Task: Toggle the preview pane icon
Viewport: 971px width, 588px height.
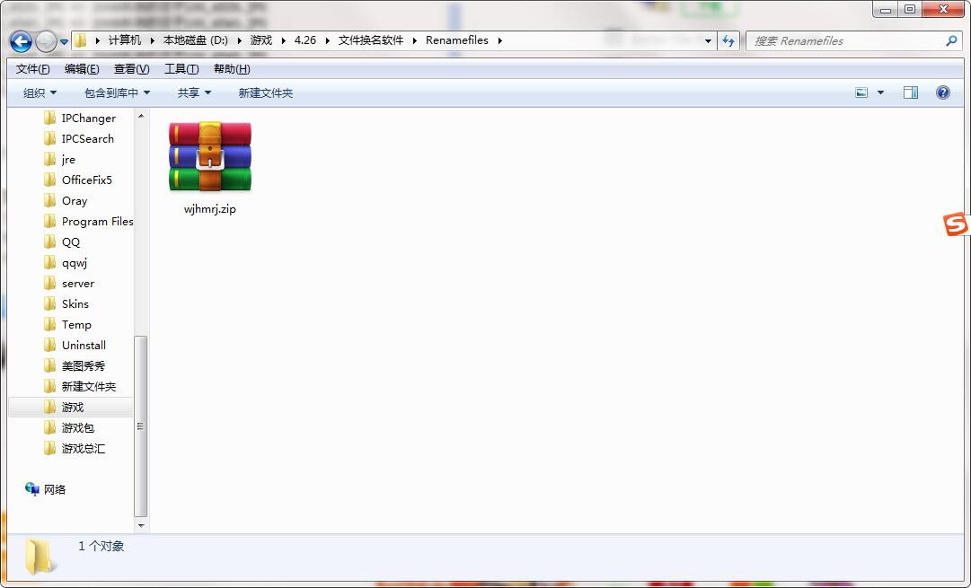Action: pos(910,92)
